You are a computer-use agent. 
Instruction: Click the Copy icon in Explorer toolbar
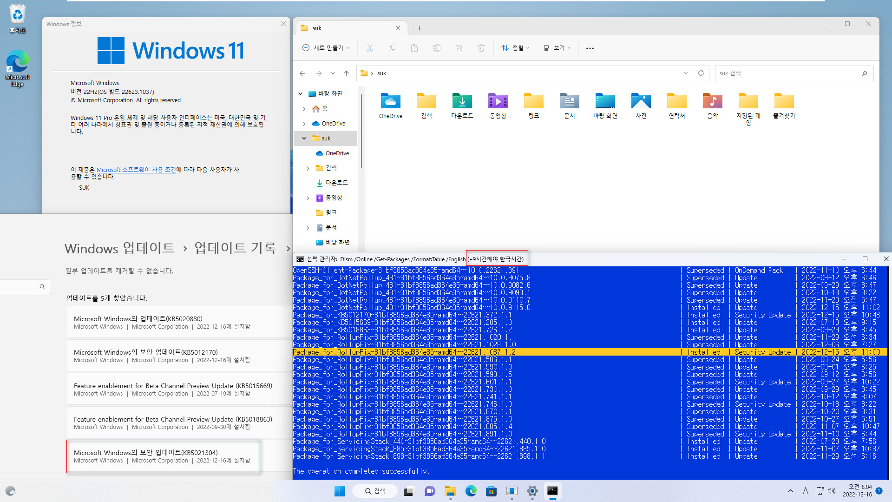pyautogui.click(x=392, y=48)
